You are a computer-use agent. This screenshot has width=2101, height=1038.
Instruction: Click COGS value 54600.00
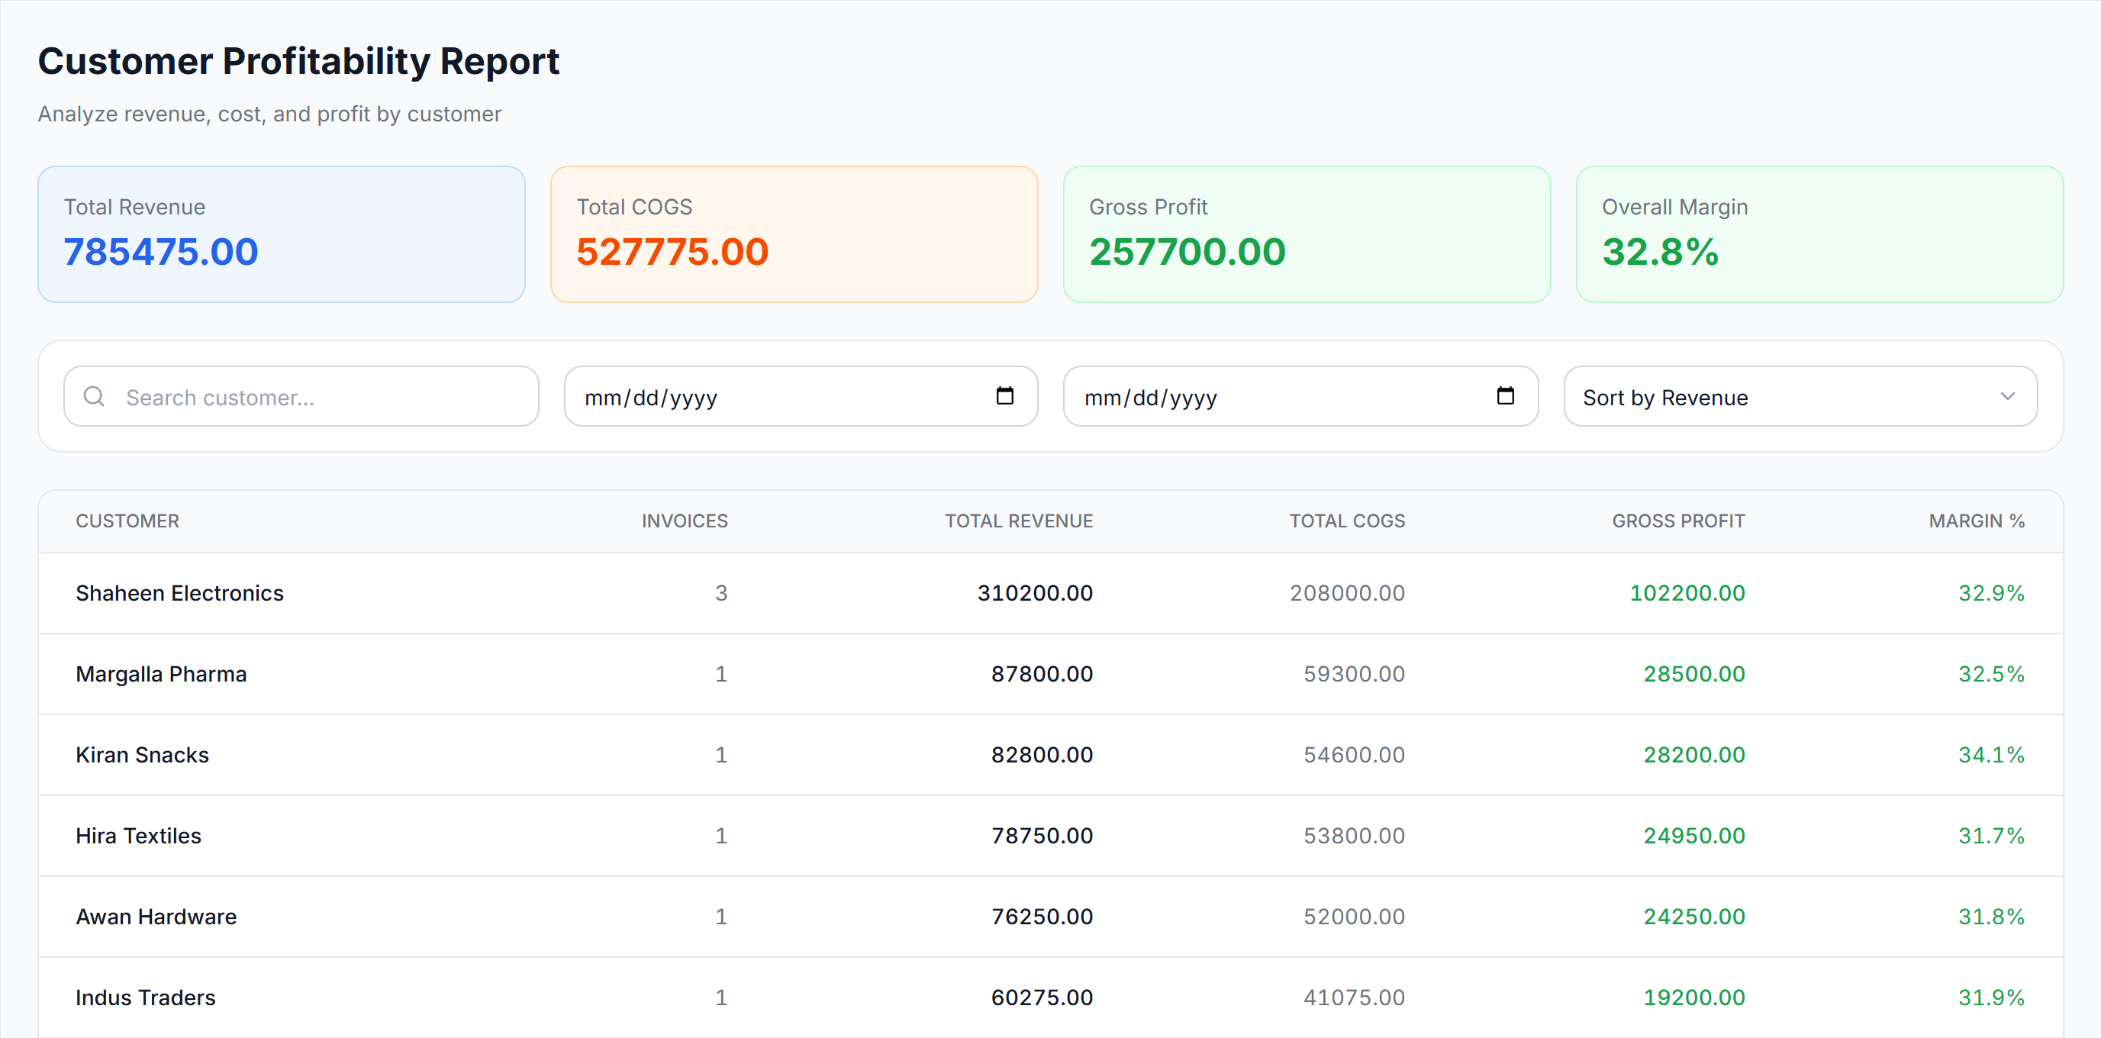click(x=1354, y=755)
